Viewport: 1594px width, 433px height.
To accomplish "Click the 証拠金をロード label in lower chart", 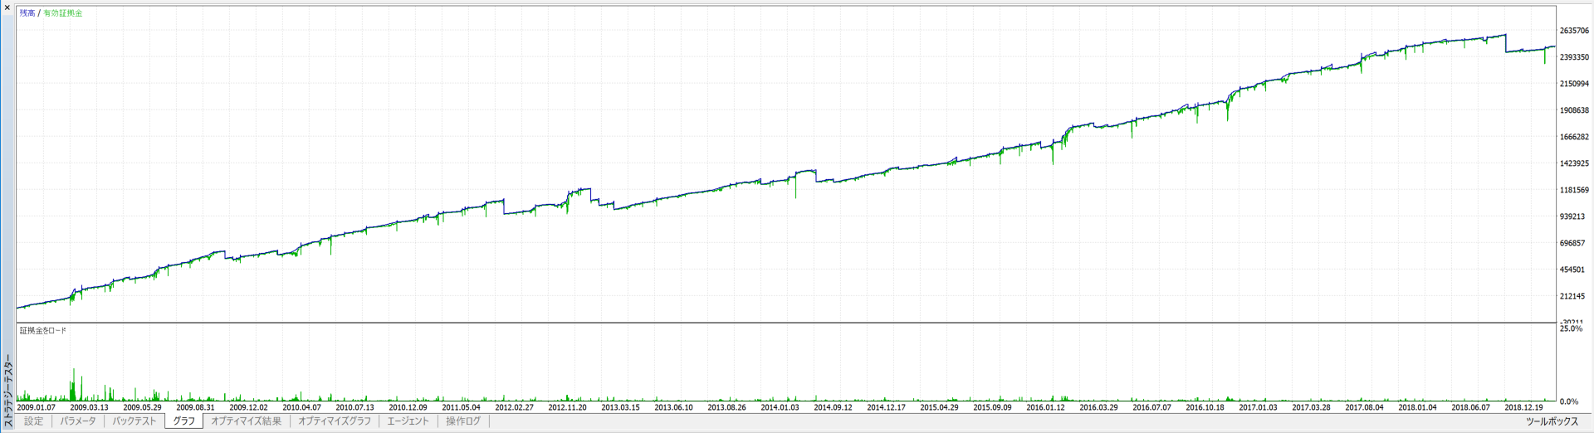I will 43,331.
